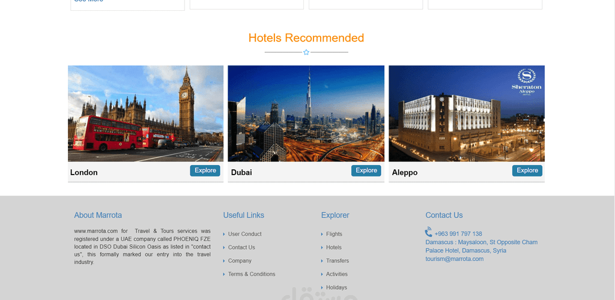This screenshot has height=300, width=615.
Task: Click the star icon under Hotels Recommended
Action: [x=306, y=52]
